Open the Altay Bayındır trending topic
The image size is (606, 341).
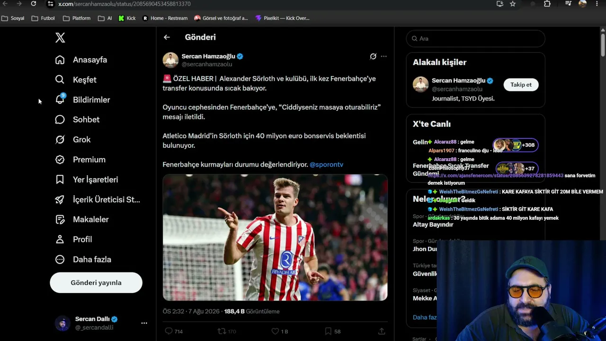(433, 224)
